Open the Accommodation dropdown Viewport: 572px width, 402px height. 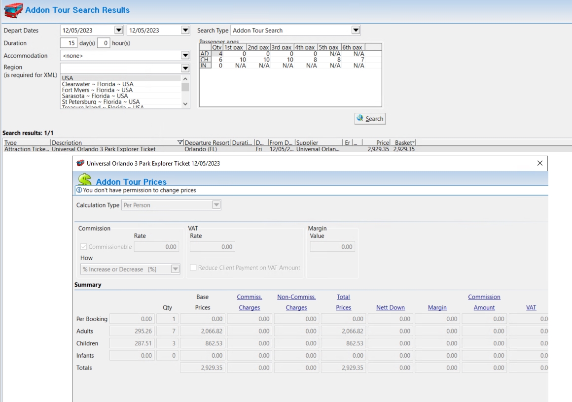pos(185,56)
